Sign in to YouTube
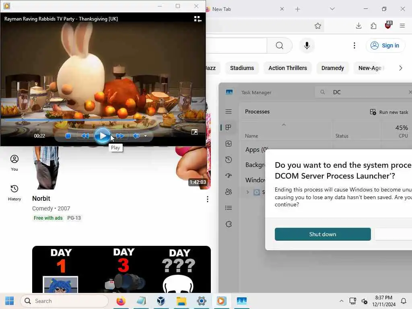This screenshot has height=309, width=412. click(x=385, y=45)
